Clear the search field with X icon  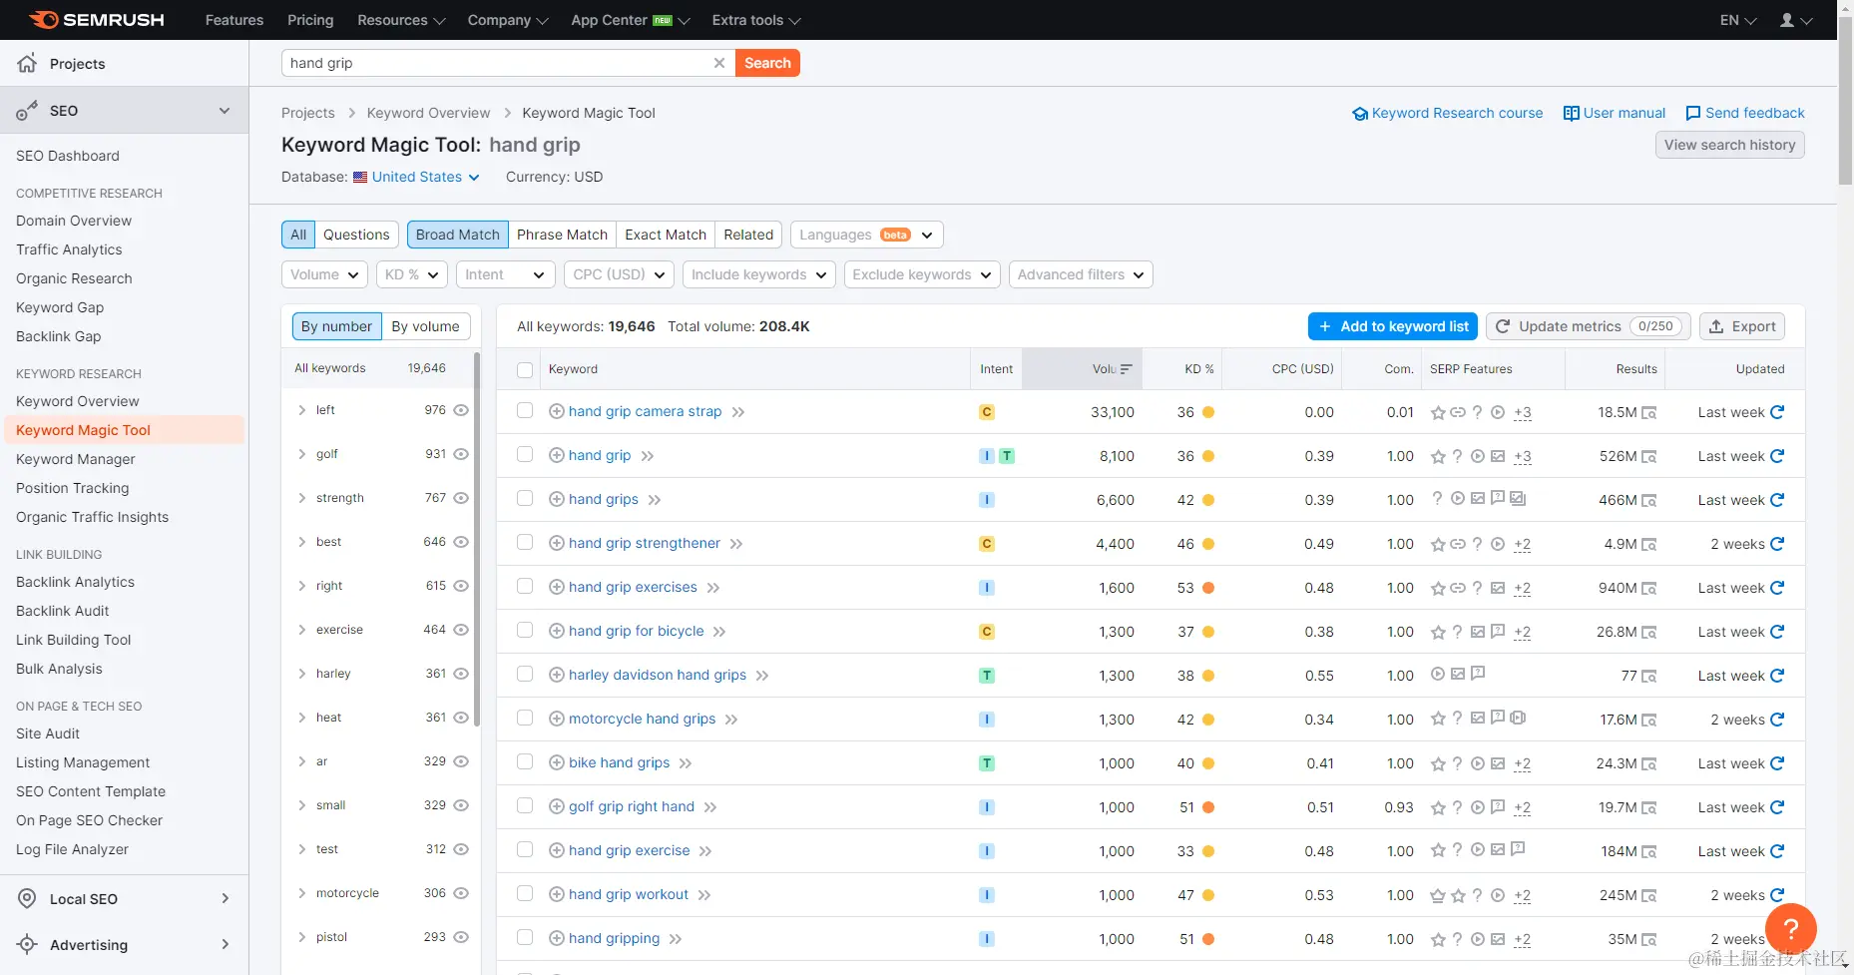click(x=718, y=63)
